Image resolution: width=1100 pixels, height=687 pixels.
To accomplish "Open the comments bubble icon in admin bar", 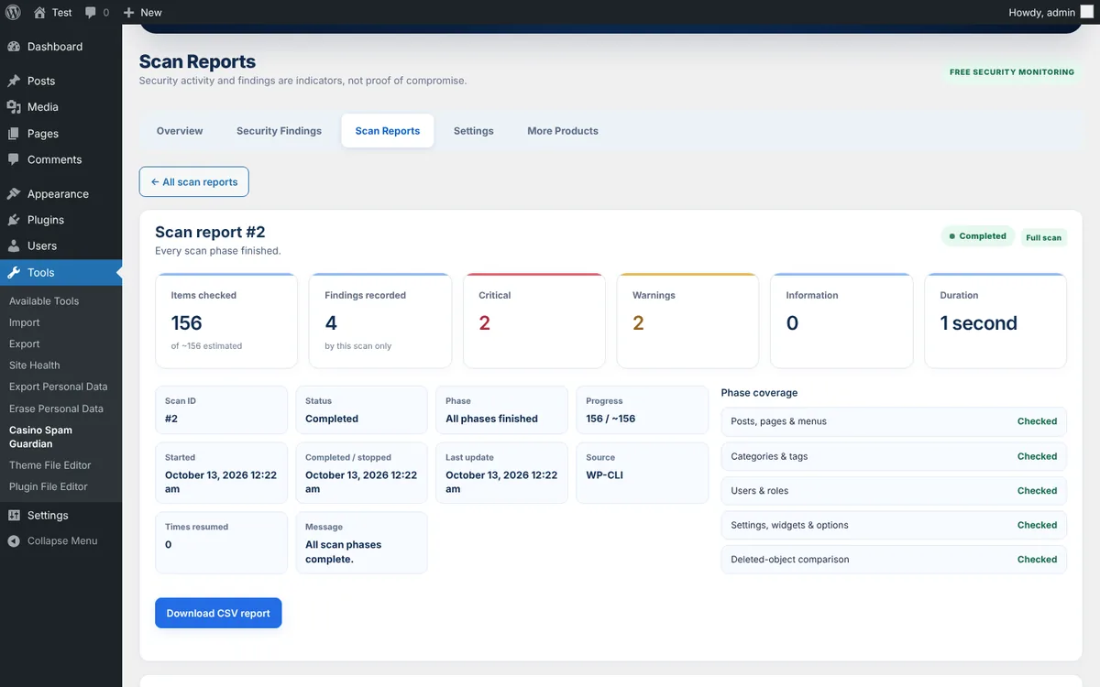I will click(x=91, y=13).
